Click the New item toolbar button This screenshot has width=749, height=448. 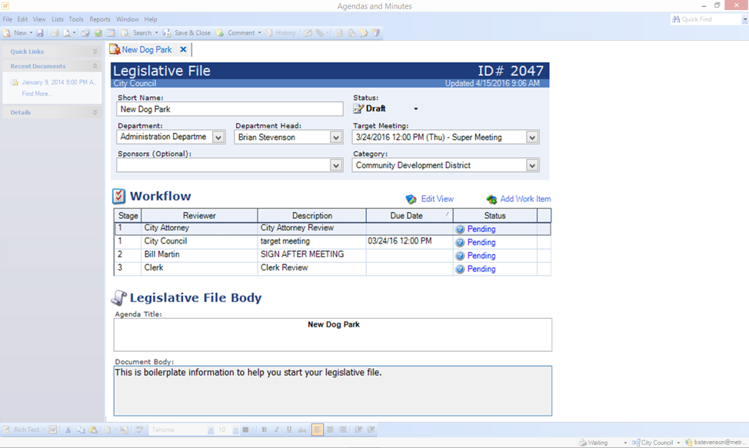tap(15, 33)
